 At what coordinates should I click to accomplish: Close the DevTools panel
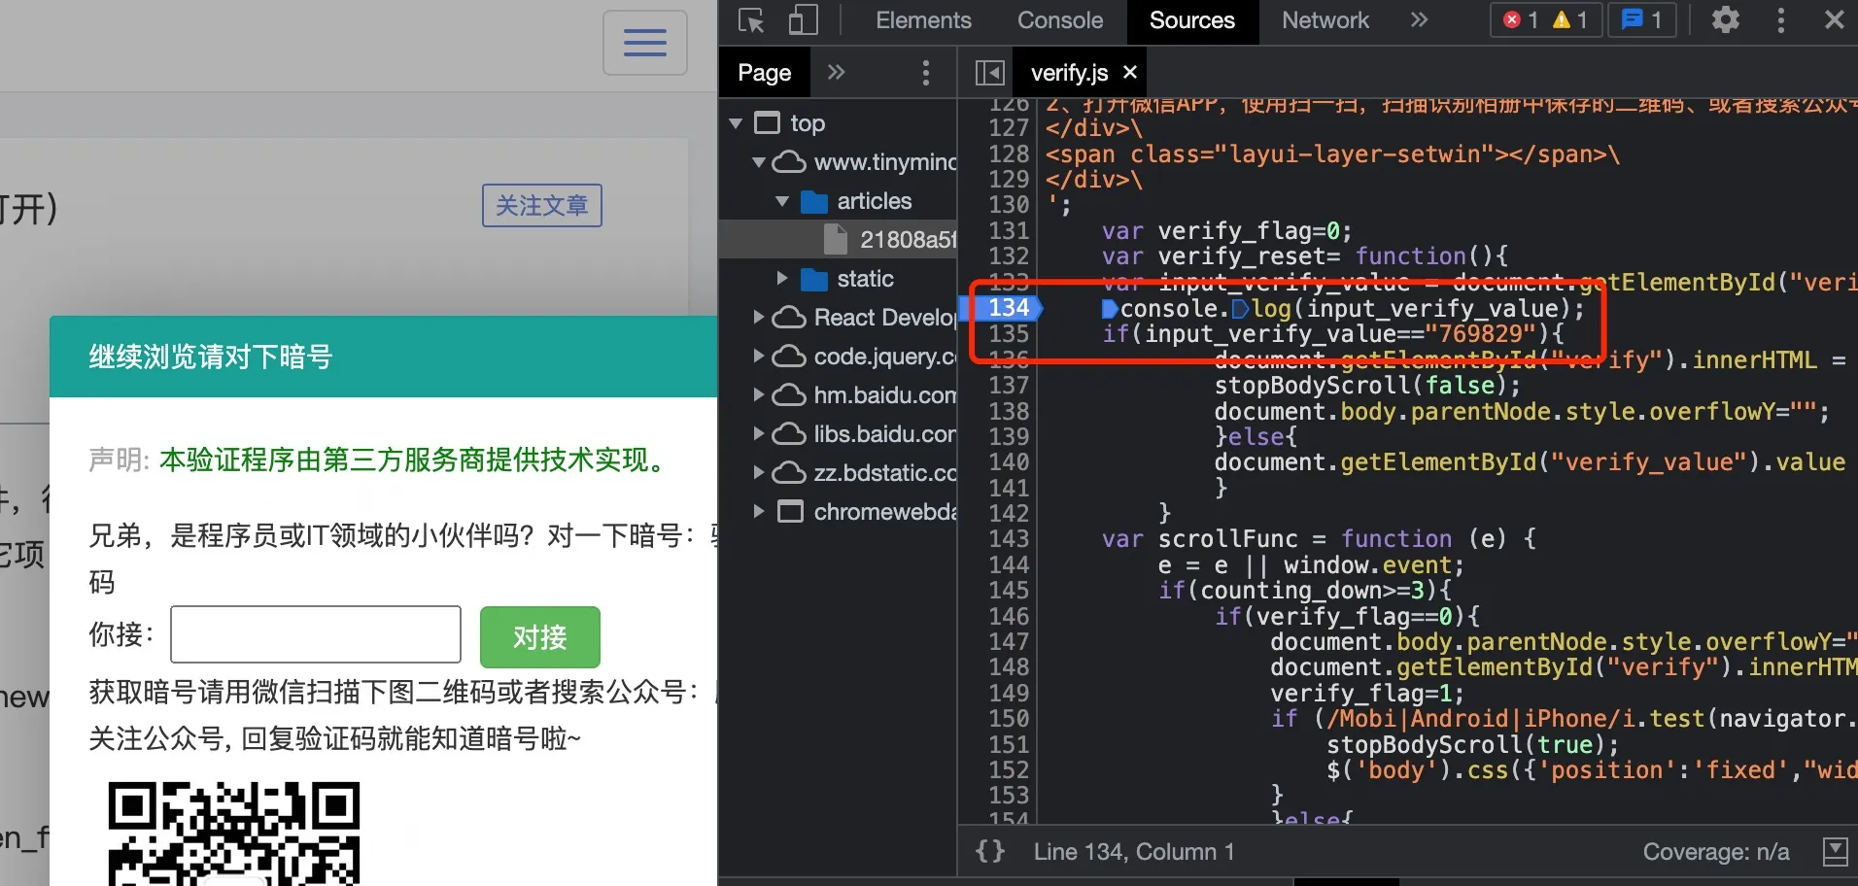coord(1834,19)
